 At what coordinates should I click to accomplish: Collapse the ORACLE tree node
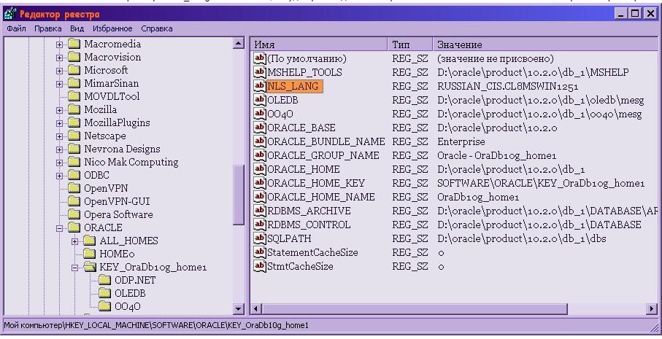[60, 228]
